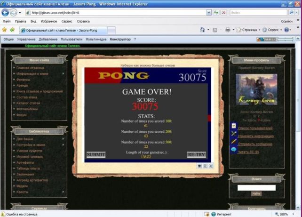Open the Вид menu
This screenshot has width=302, height=217.
click(33, 21)
